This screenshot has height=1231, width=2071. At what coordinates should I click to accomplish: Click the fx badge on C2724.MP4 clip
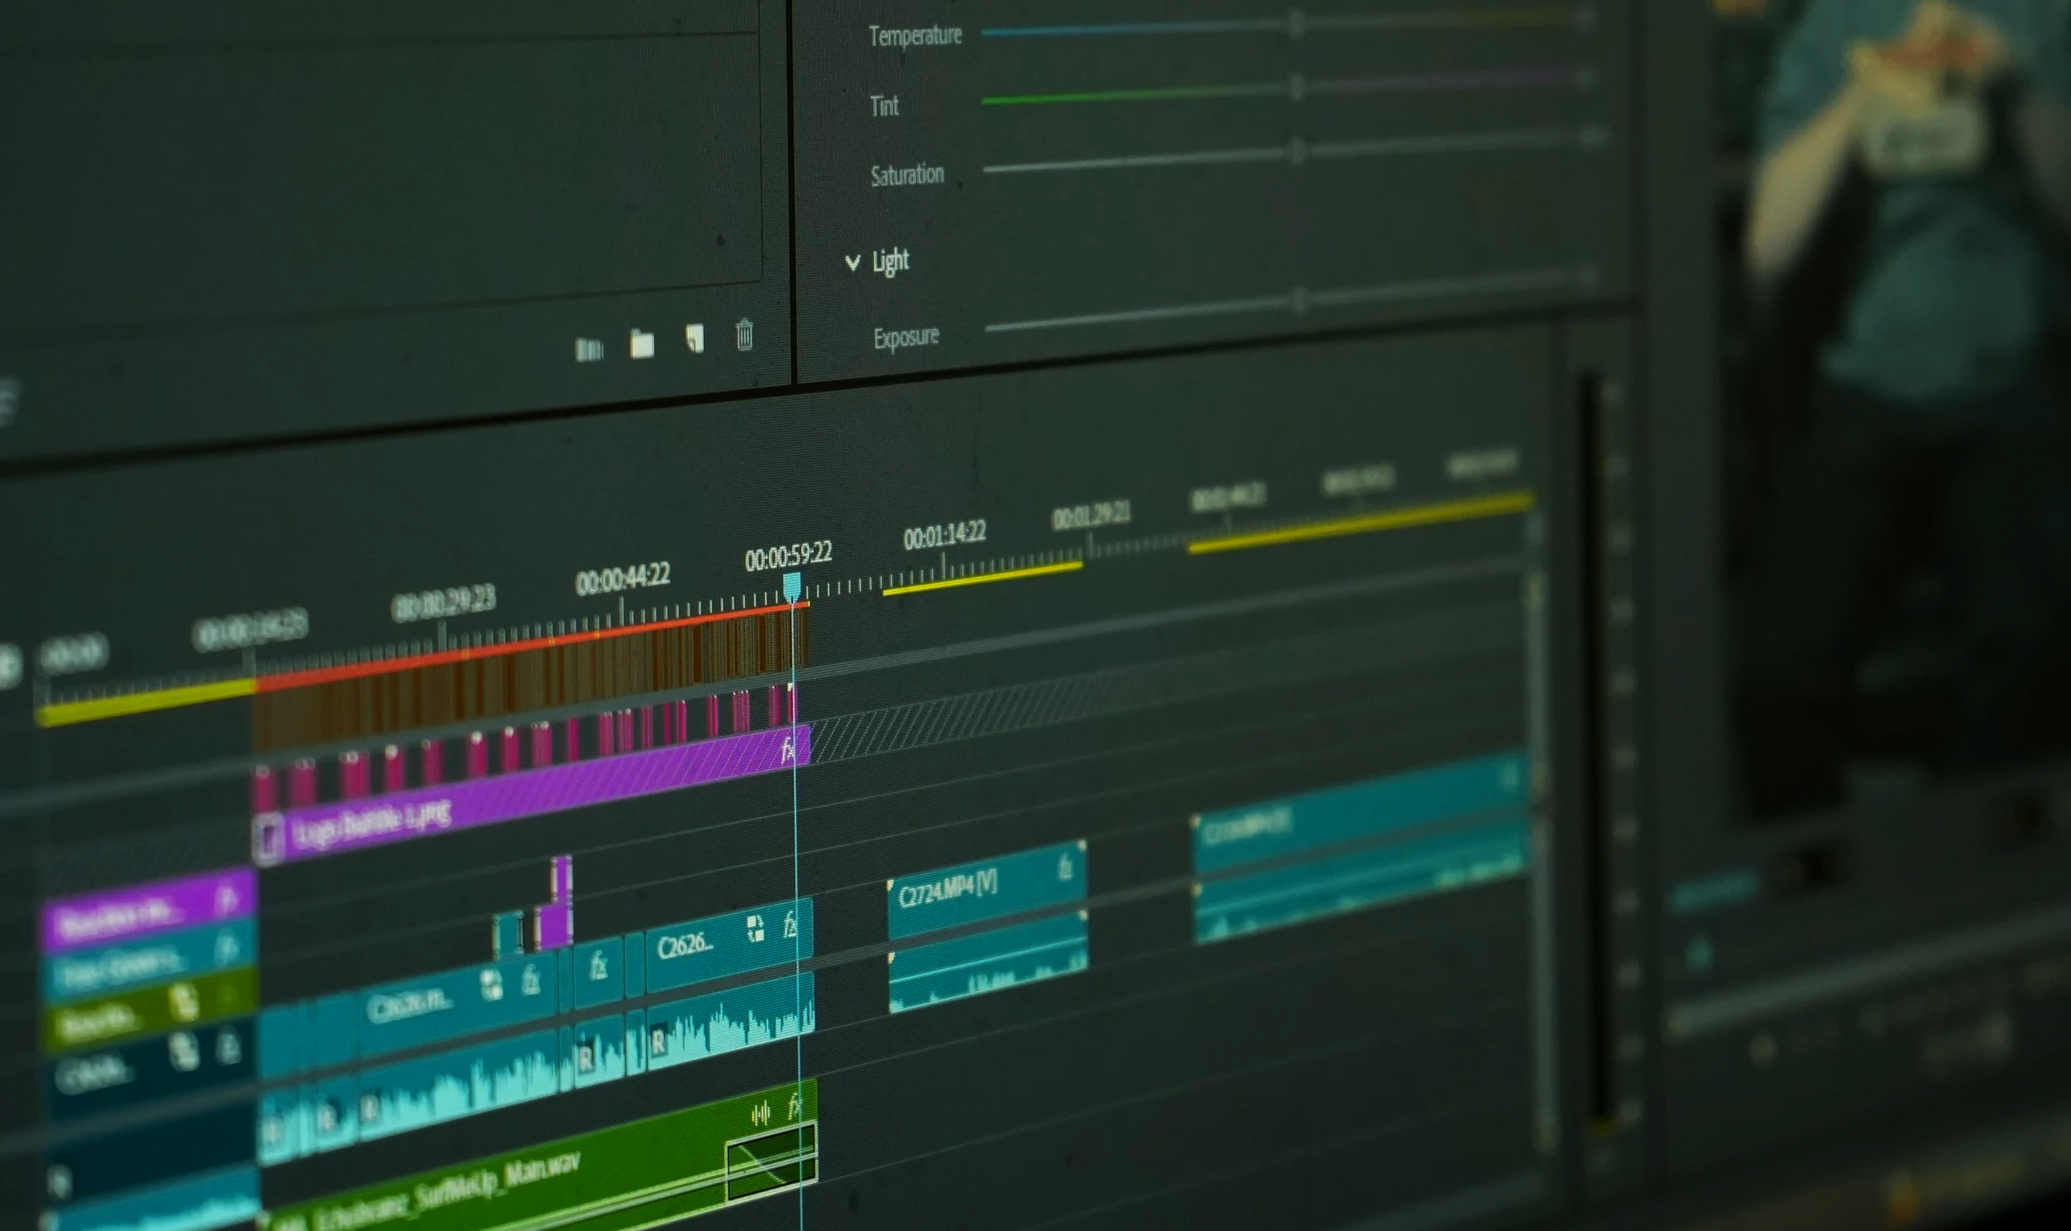click(1065, 870)
